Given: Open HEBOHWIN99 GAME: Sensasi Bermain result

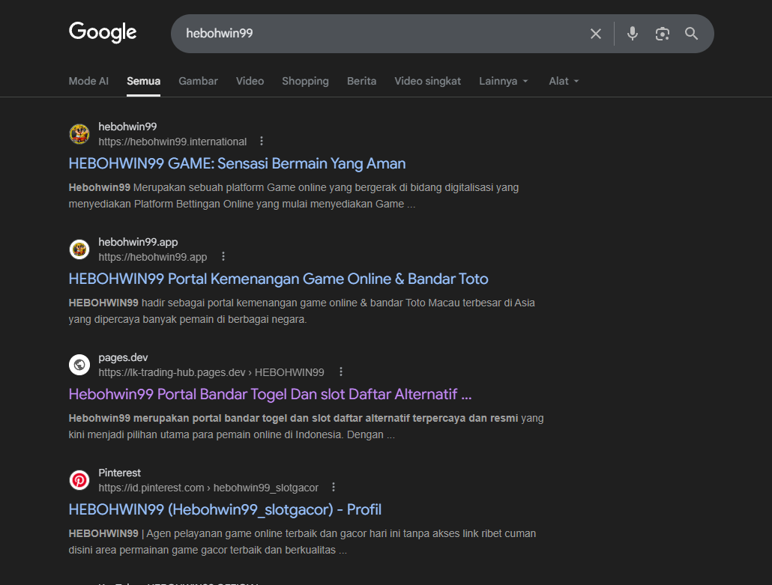Looking at the screenshot, I should tap(237, 163).
